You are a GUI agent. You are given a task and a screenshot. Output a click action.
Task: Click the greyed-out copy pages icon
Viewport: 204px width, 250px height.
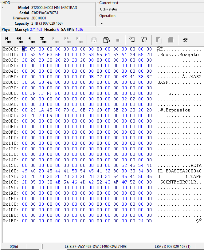159,40
